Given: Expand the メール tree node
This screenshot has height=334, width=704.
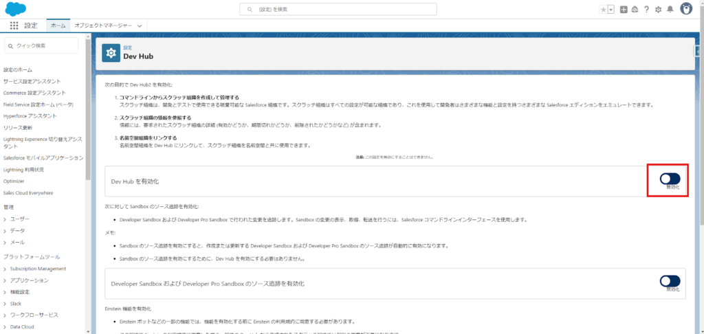Looking at the screenshot, I should pos(5,243).
